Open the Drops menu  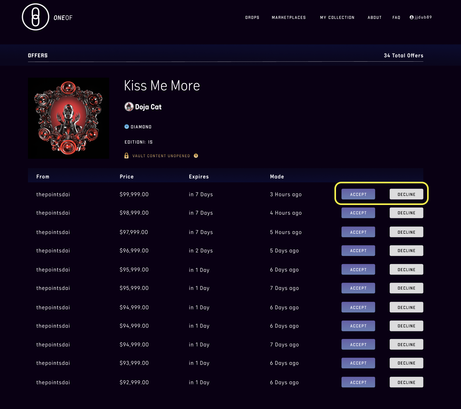click(252, 17)
